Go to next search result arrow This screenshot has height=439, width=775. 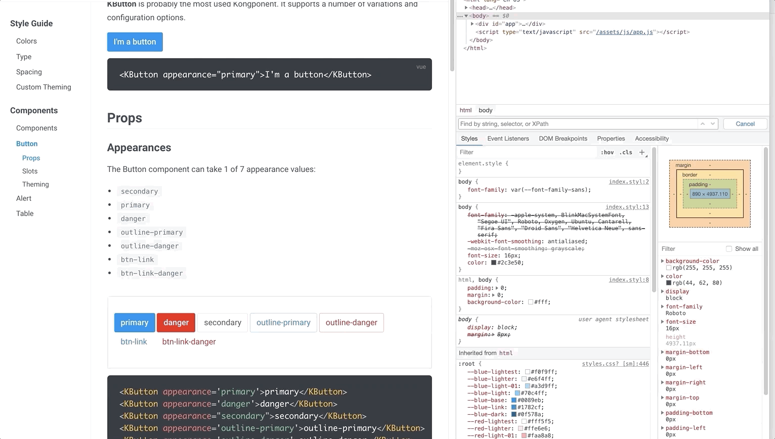click(713, 124)
